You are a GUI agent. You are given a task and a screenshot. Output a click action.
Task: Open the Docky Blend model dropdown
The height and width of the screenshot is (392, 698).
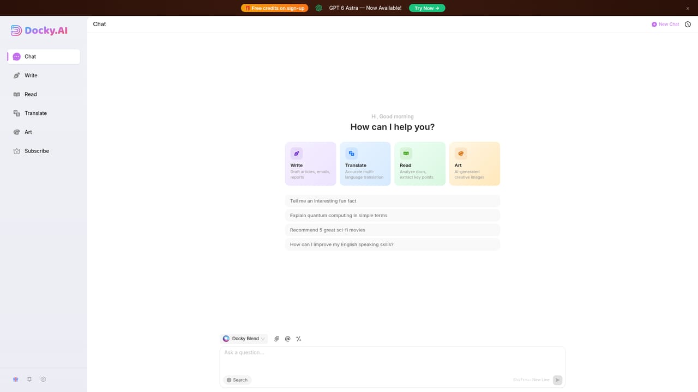click(244, 339)
